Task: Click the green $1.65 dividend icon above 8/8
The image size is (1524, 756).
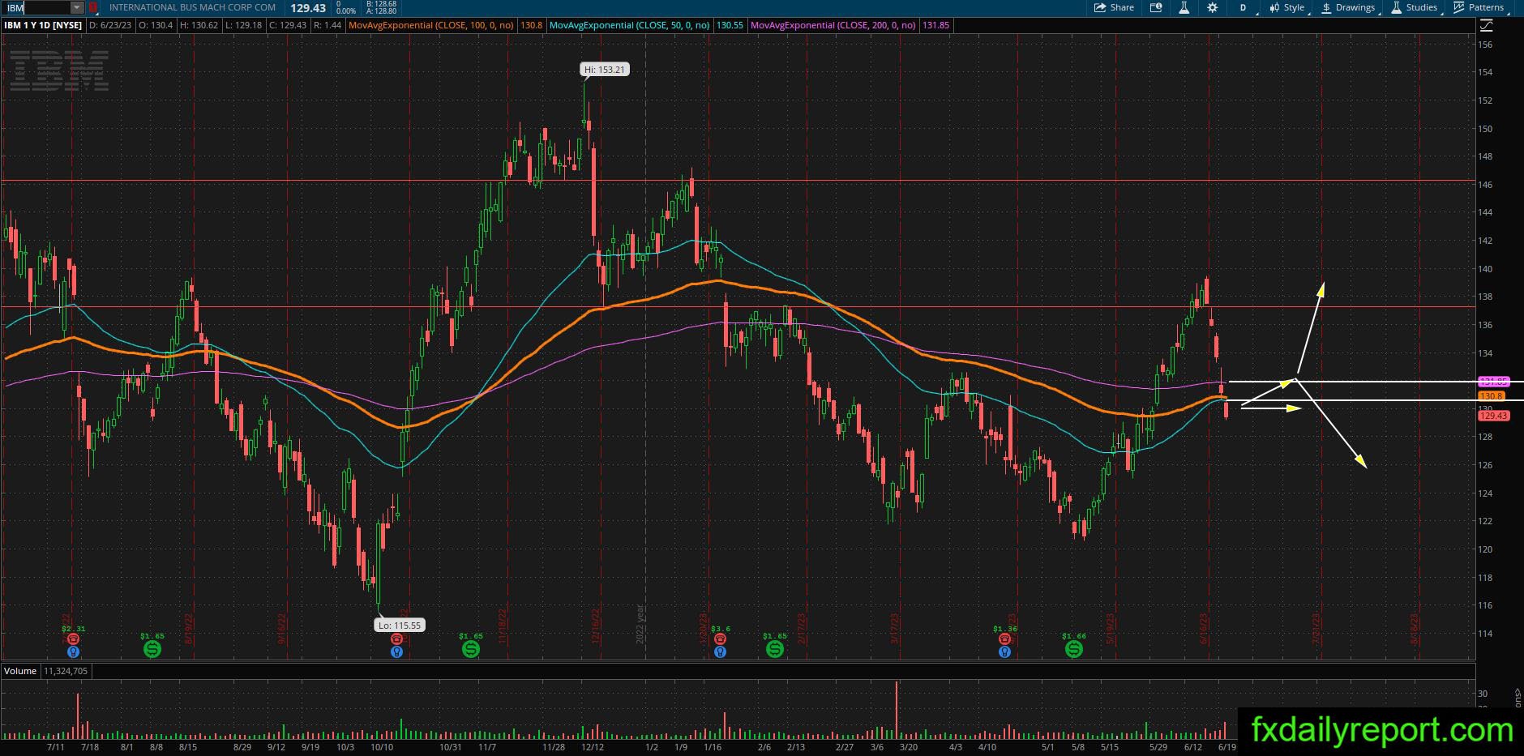Action: [x=152, y=649]
